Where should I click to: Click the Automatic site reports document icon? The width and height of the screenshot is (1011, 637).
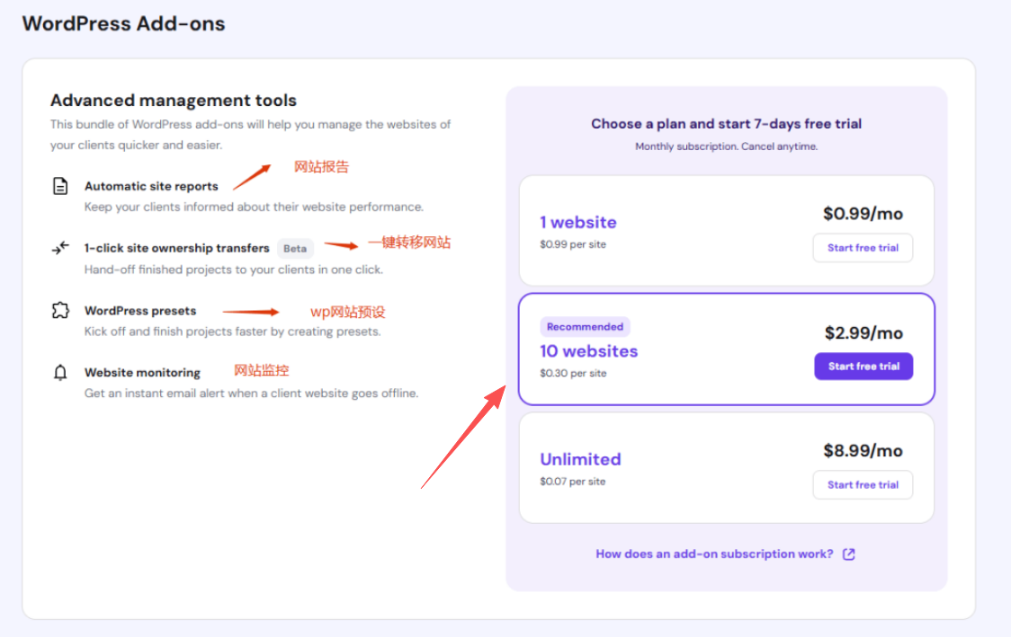(x=60, y=186)
